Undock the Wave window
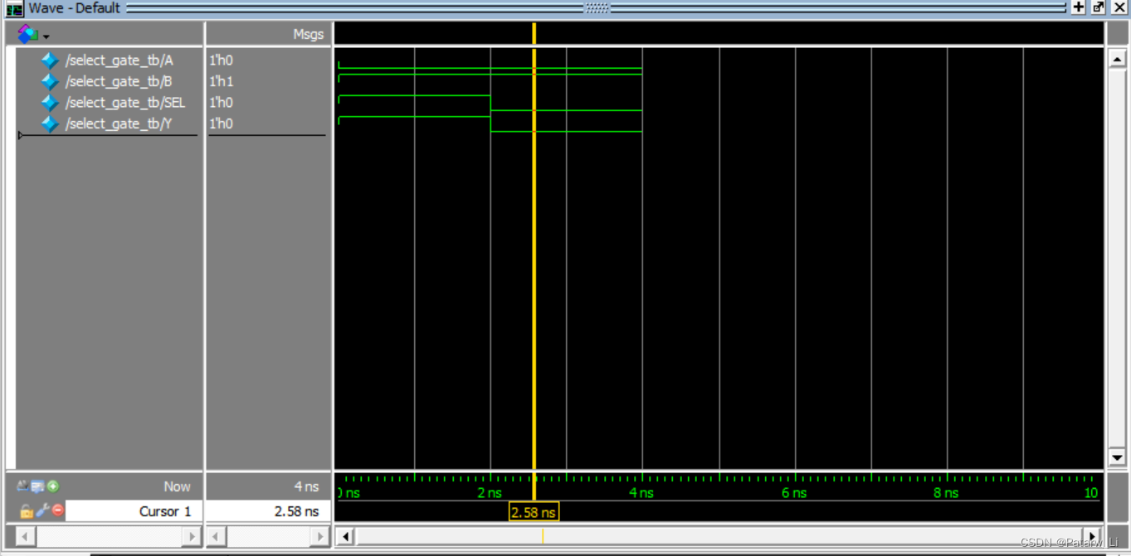The height and width of the screenshot is (556, 1131). pyautogui.click(x=1097, y=7)
